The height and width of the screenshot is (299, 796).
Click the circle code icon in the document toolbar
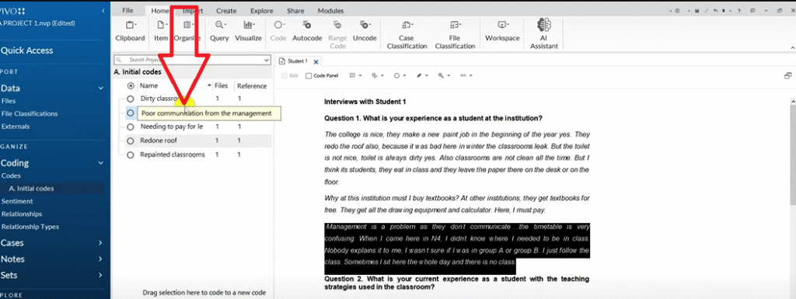pyautogui.click(x=396, y=75)
